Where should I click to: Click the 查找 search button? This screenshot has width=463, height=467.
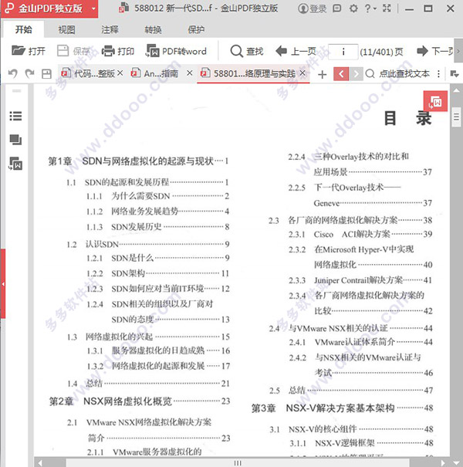coord(246,51)
